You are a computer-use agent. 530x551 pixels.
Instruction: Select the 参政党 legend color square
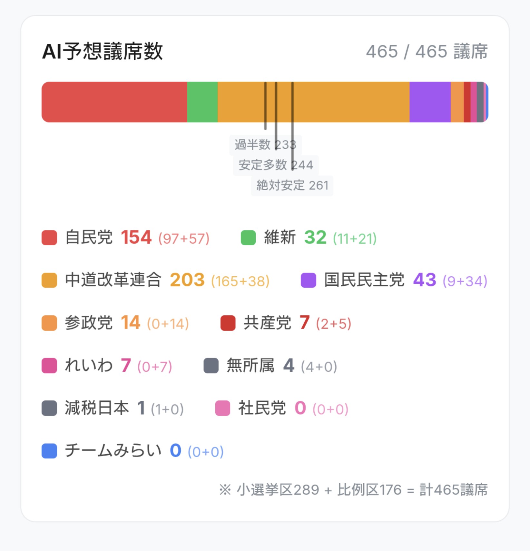[x=49, y=323]
